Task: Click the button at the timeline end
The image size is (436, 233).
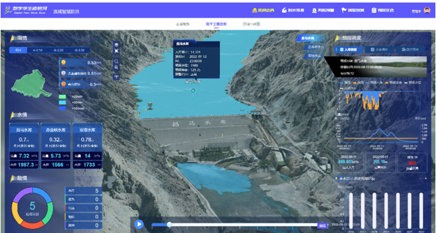Action: pos(322,225)
